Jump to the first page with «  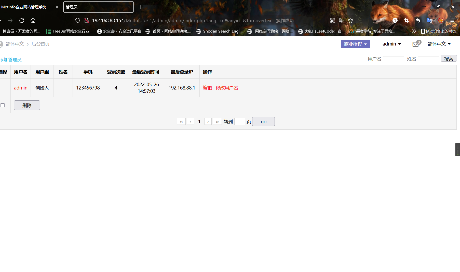[x=181, y=122]
